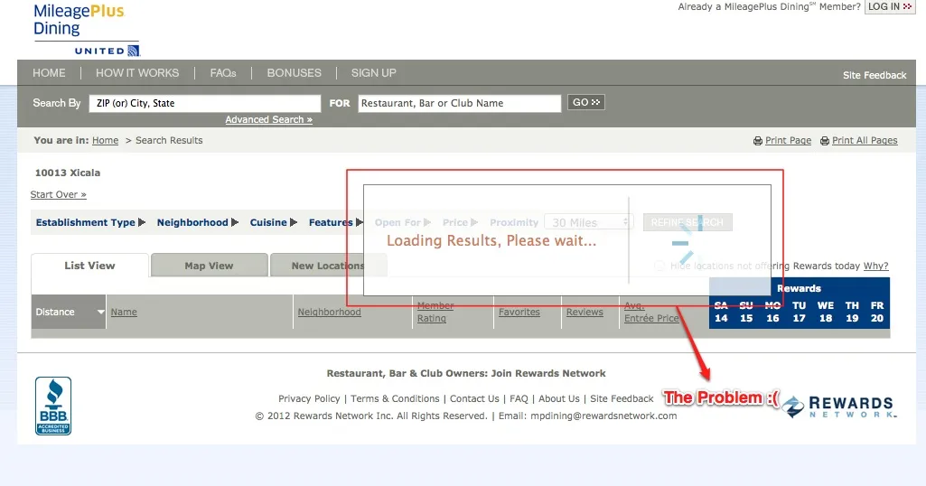Expand the Price filter
926x486 pixels.
pyautogui.click(x=460, y=222)
